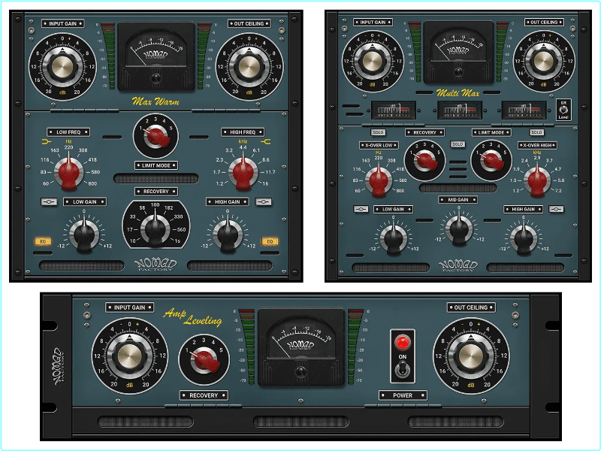Flip the Amp Leveling power toggle switch

(402, 370)
